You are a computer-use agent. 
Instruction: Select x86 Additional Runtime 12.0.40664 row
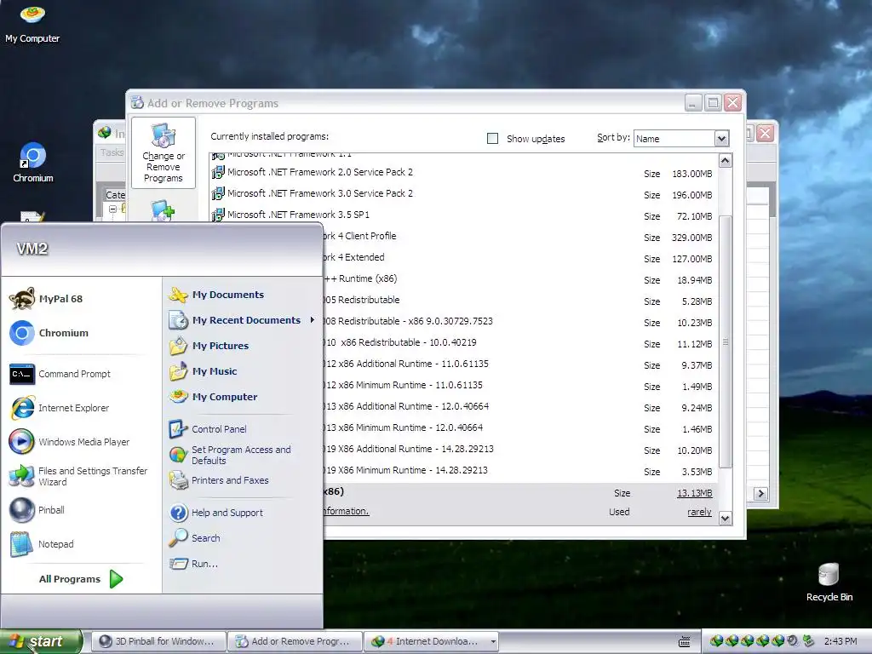(520, 406)
